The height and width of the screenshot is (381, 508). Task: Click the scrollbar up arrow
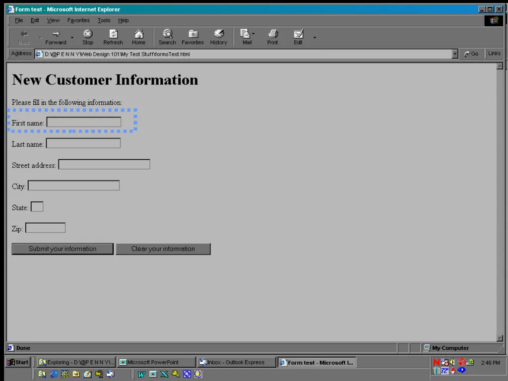coord(500,66)
